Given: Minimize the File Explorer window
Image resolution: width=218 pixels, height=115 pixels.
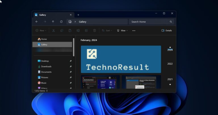Looking at the screenshot, I should [156, 13].
